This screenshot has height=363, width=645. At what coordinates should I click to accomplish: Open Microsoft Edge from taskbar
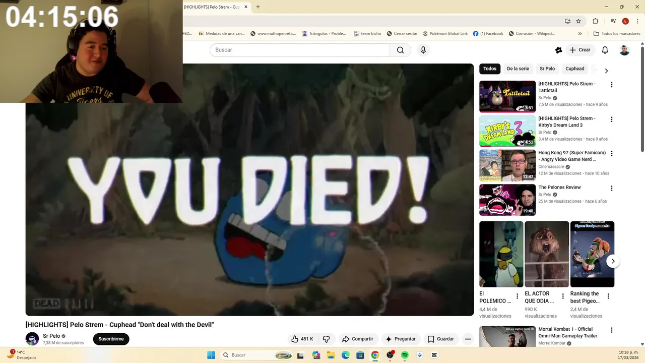346,355
